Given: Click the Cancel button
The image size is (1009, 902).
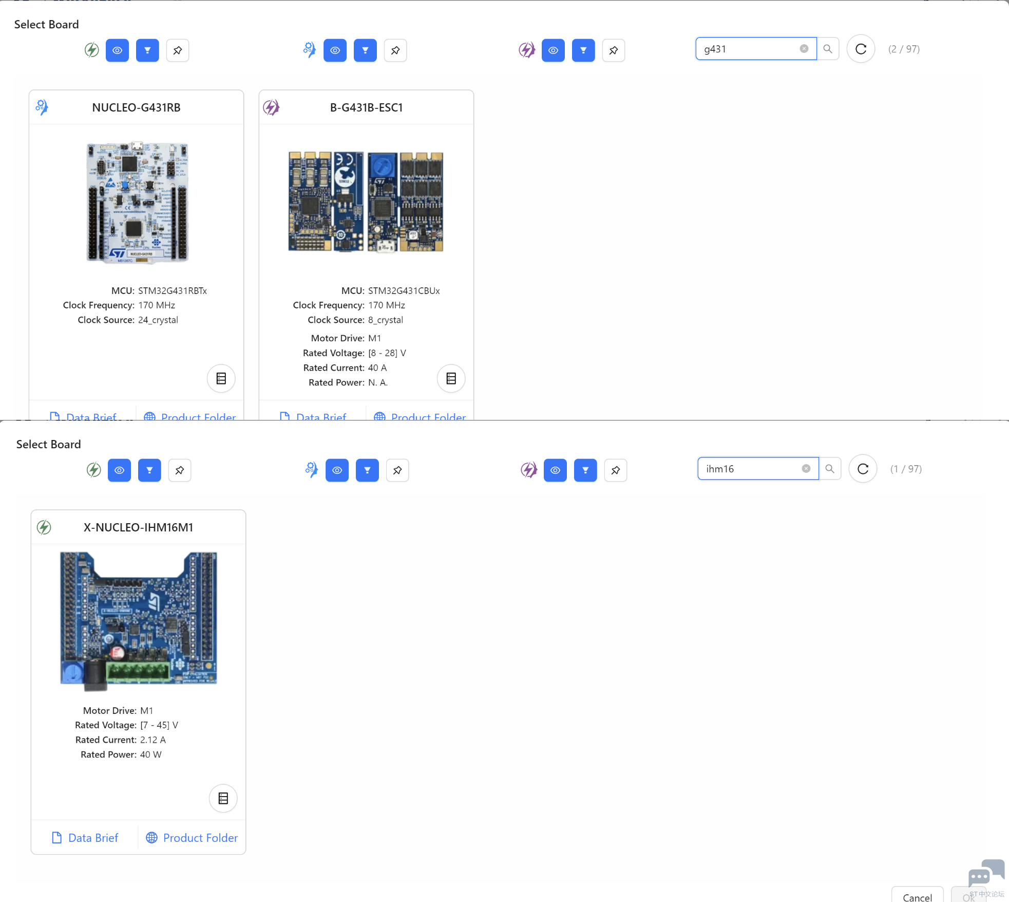Looking at the screenshot, I should 917,895.
